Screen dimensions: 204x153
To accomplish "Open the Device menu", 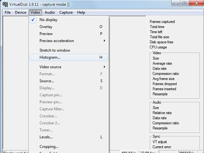I will click(x=20, y=12).
